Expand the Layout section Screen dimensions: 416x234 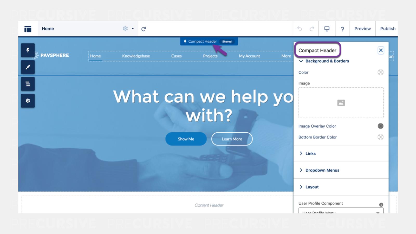tap(312, 187)
